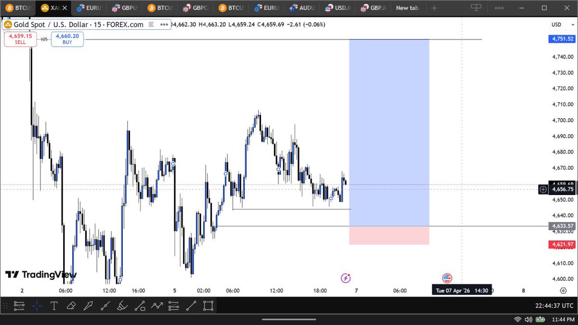
Task: Switch to the New tab page
Action: coord(407,8)
